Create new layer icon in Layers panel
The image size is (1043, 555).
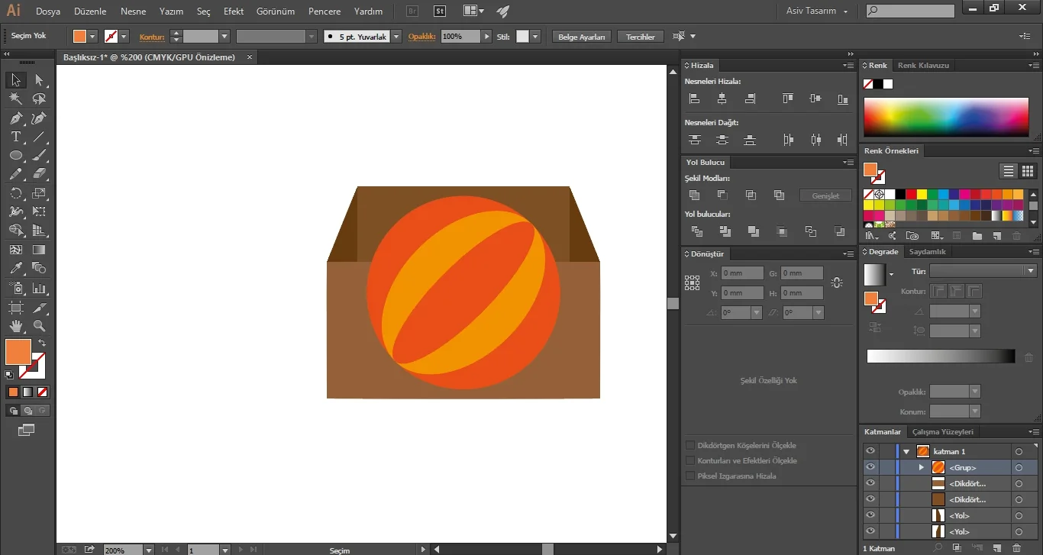pos(996,548)
